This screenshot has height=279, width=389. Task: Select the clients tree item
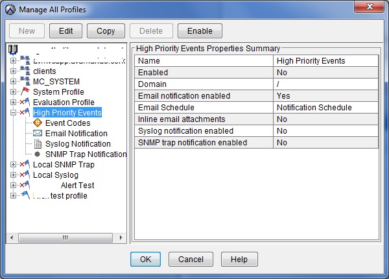tap(45, 71)
